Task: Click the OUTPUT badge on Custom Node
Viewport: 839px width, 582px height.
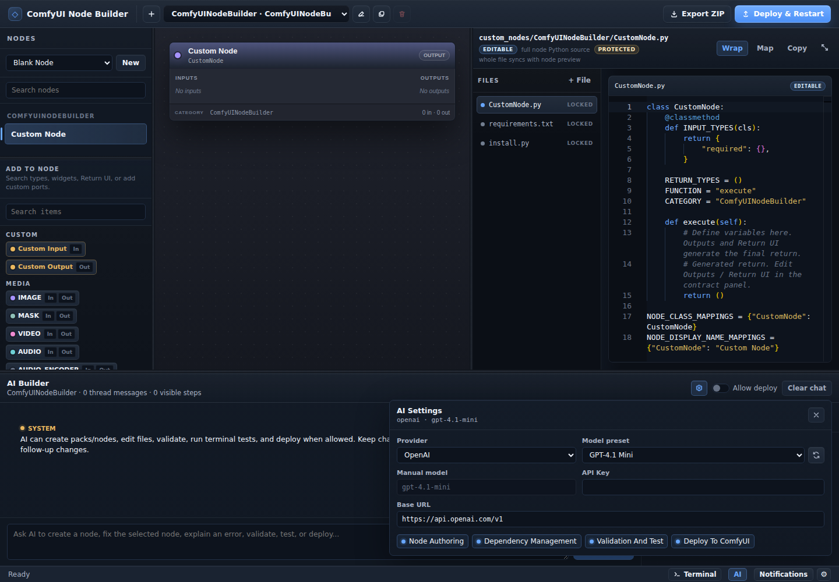Action: point(434,55)
